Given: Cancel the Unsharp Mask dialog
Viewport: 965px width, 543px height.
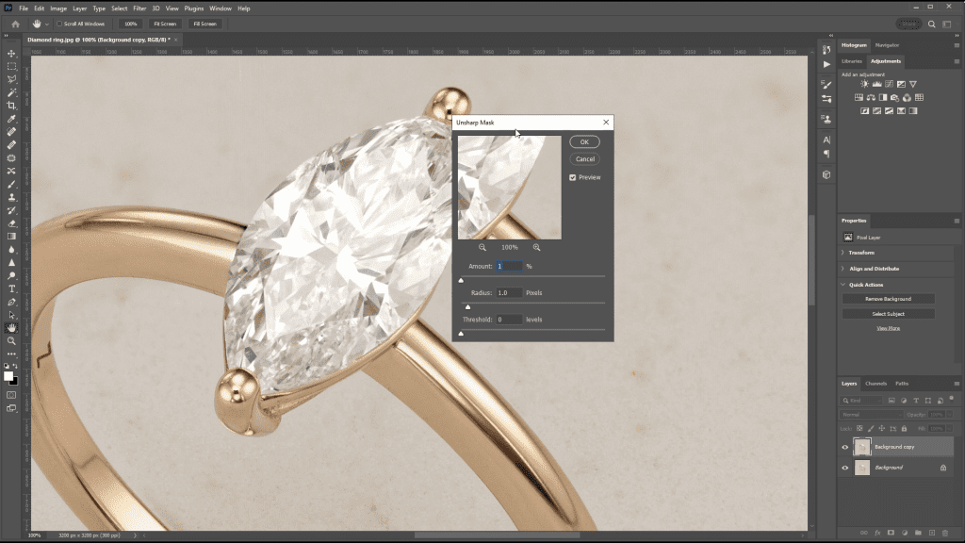Looking at the screenshot, I should coord(584,158).
